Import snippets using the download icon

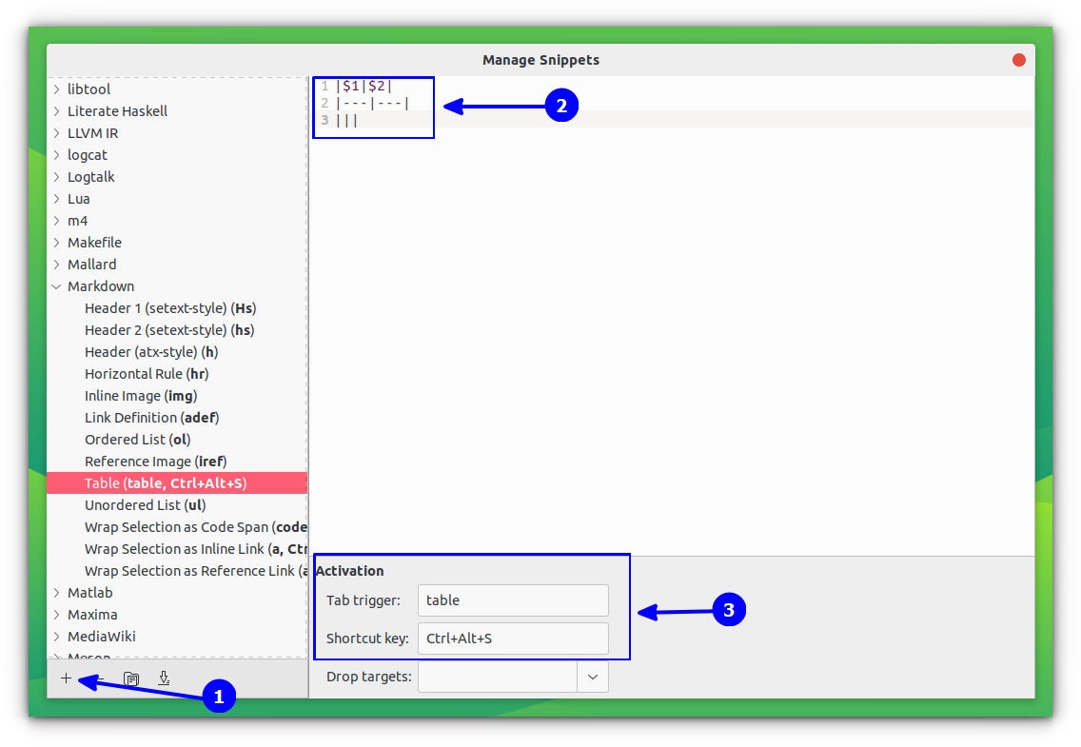pos(163,678)
